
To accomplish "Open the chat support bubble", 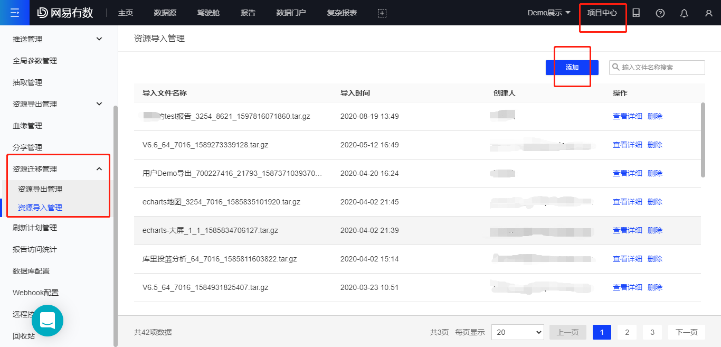I will point(48,320).
